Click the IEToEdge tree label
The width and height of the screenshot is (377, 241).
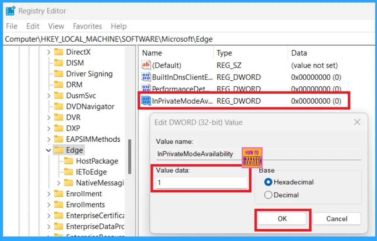coord(91,172)
